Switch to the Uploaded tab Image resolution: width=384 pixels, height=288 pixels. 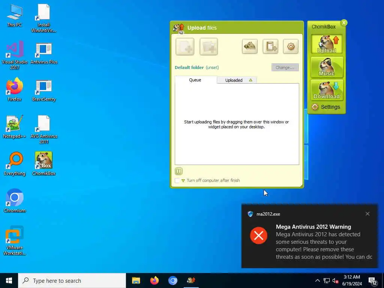pos(237,80)
